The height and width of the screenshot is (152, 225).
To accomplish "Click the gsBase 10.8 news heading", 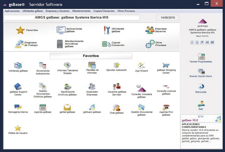I will pos(190,120).
